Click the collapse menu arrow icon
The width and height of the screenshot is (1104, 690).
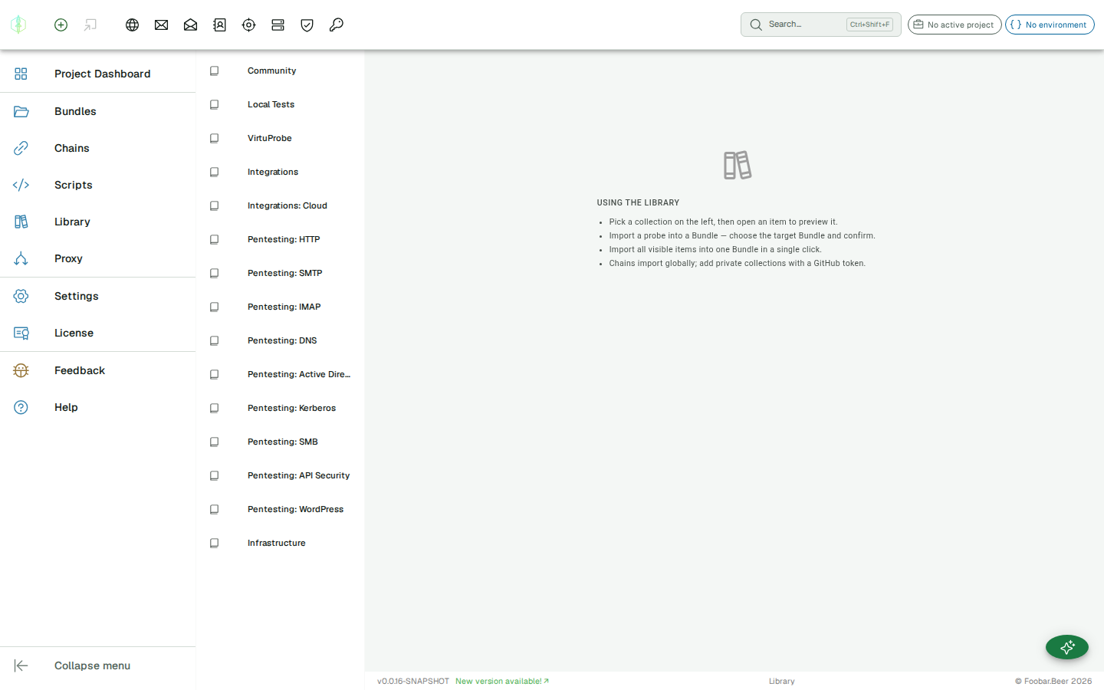21,665
